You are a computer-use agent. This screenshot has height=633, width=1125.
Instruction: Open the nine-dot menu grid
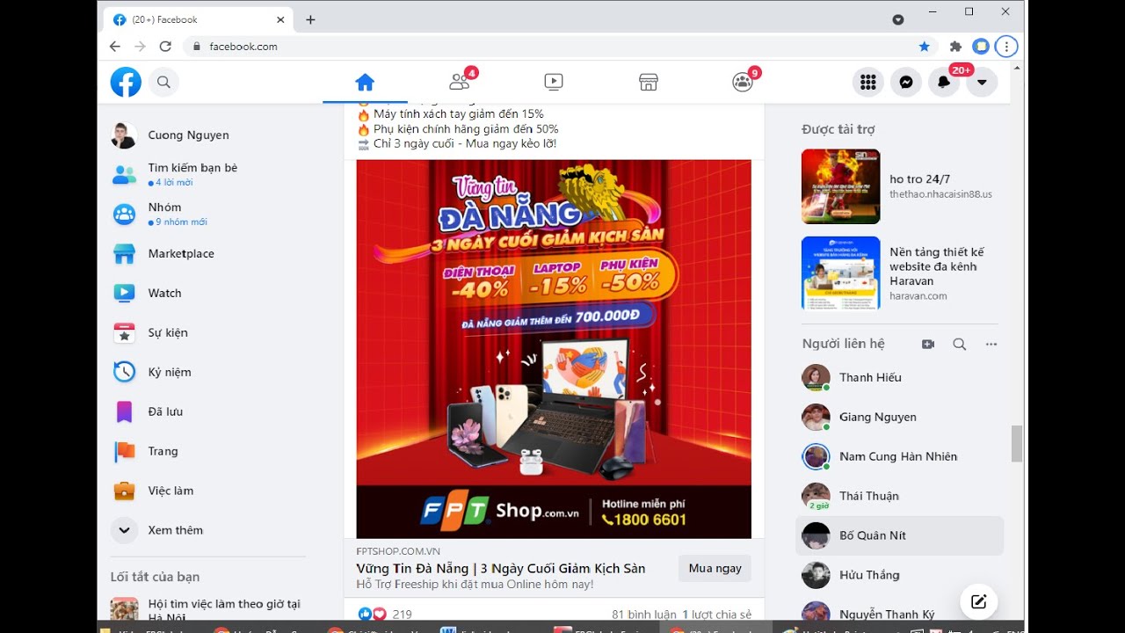868,82
